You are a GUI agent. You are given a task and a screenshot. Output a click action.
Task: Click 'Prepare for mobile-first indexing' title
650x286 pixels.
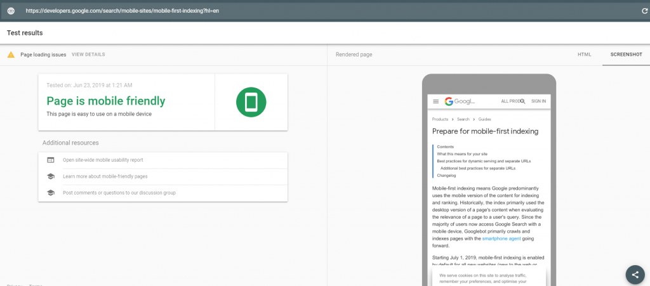pos(485,132)
